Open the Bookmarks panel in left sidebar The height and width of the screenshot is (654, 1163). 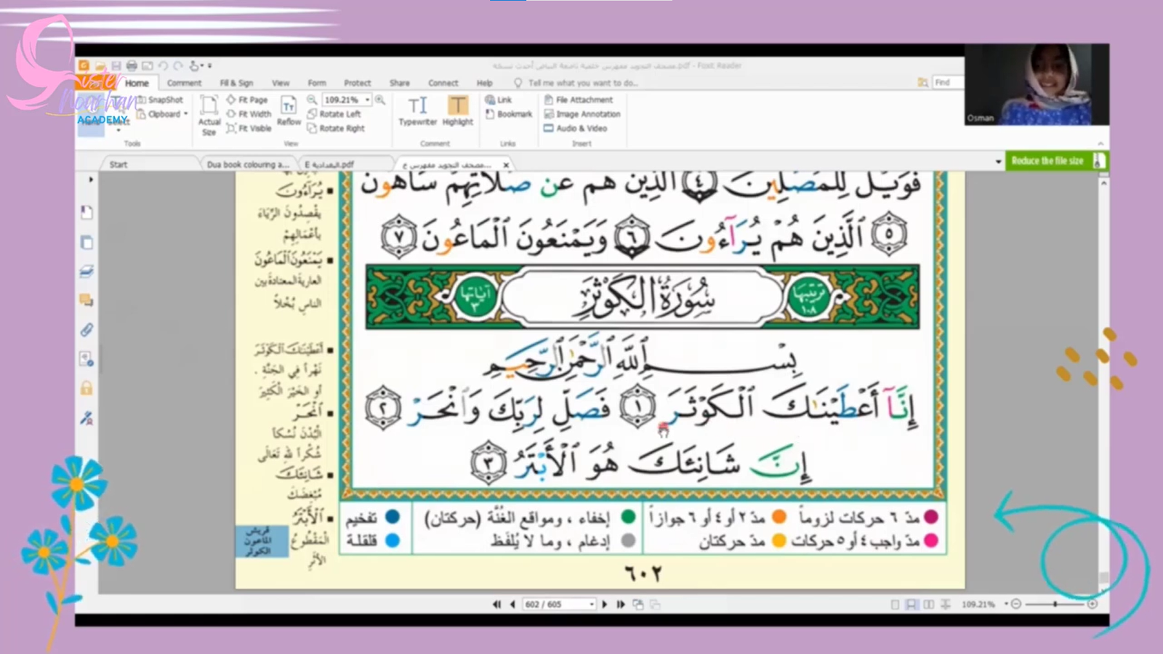click(86, 212)
